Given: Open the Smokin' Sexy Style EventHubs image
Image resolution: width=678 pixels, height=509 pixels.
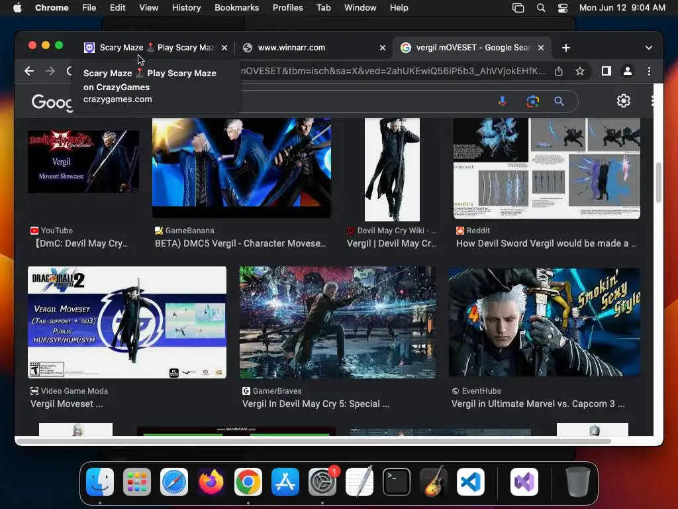Looking at the screenshot, I should [x=544, y=323].
